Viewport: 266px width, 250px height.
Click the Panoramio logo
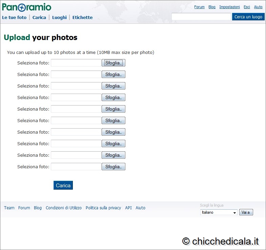pyautogui.click(x=27, y=7)
